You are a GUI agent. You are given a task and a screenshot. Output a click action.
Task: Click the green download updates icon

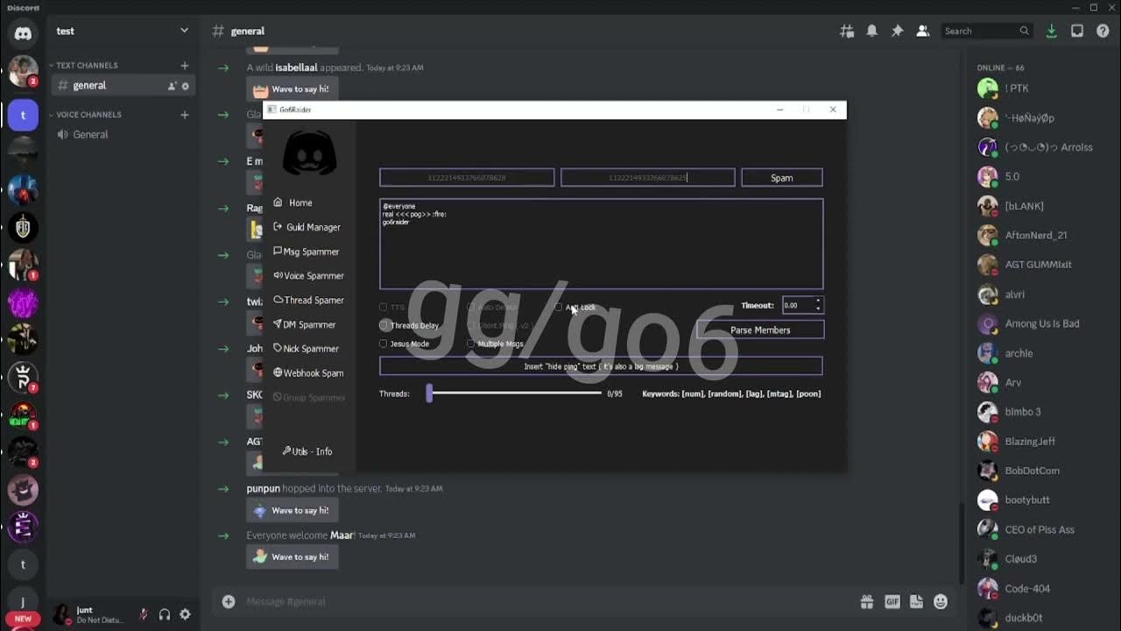click(x=1051, y=31)
